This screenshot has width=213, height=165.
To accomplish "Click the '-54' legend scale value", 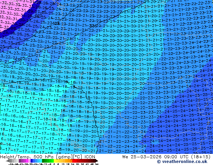I will [11, 164].
